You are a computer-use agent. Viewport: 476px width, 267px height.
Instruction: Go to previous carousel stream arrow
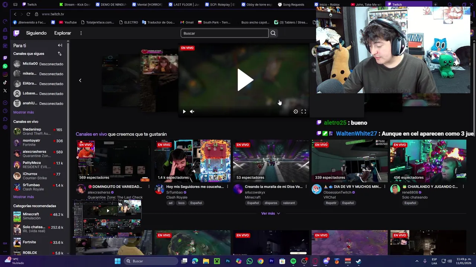pos(80,80)
